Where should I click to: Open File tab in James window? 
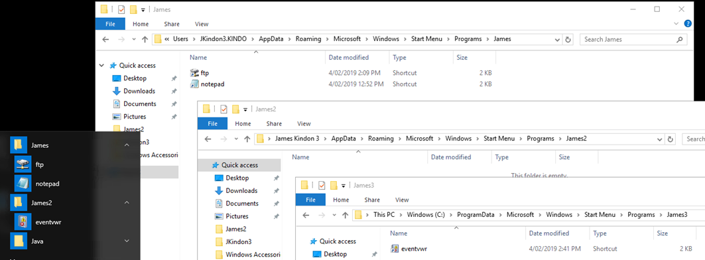pos(110,25)
